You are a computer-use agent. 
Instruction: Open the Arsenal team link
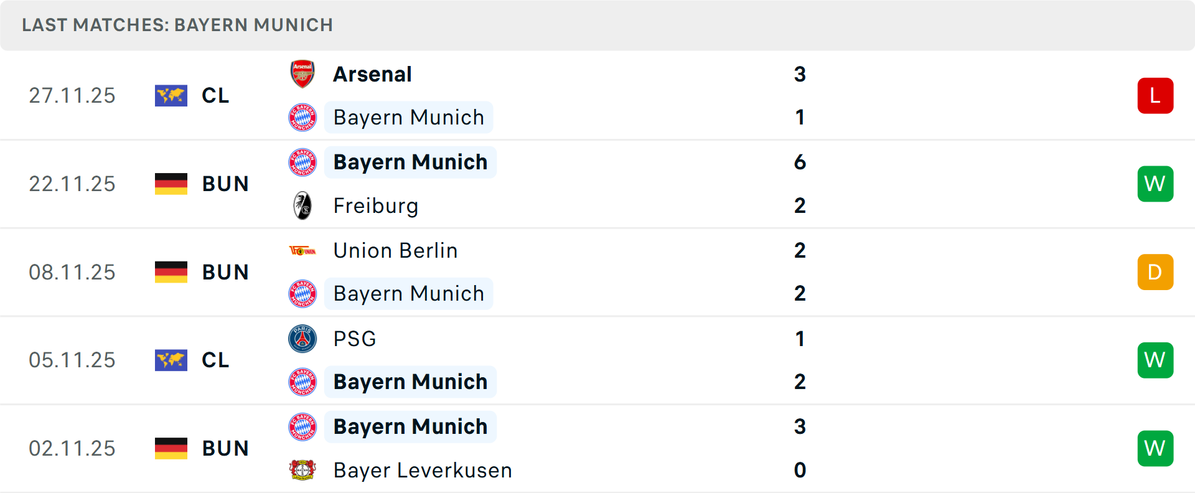[372, 74]
